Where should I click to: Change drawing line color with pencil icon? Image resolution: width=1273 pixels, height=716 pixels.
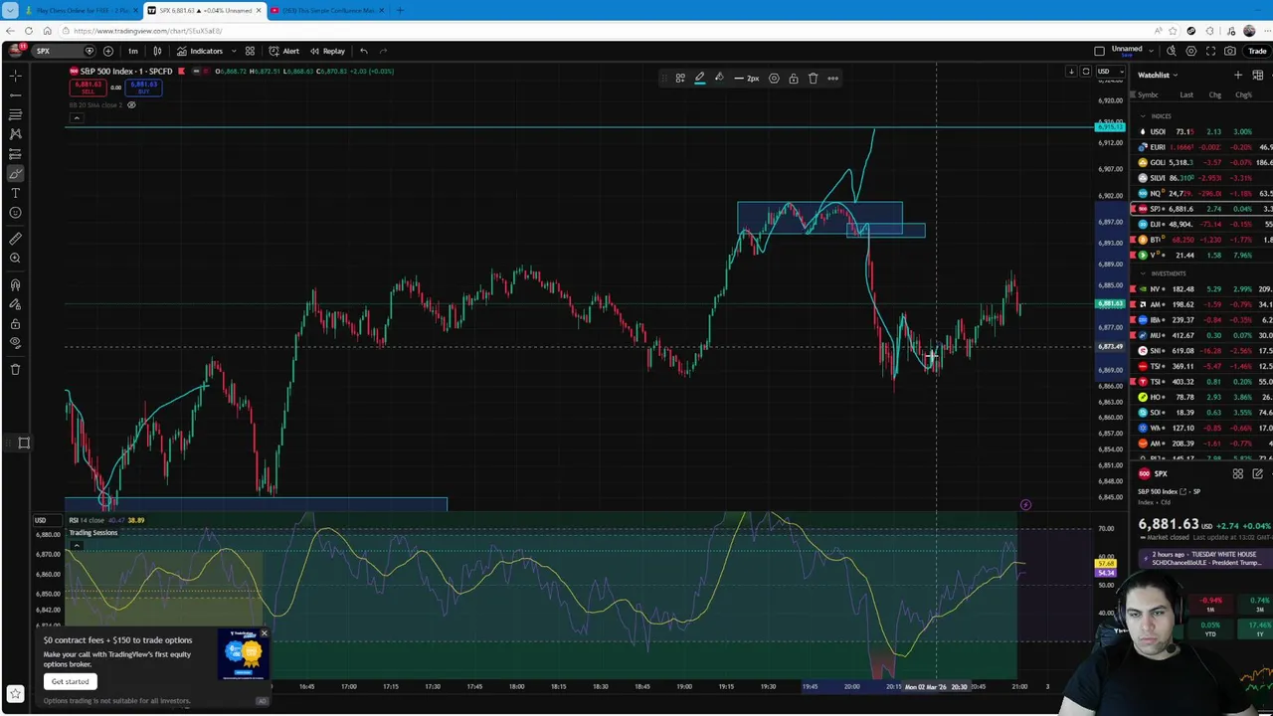click(699, 78)
